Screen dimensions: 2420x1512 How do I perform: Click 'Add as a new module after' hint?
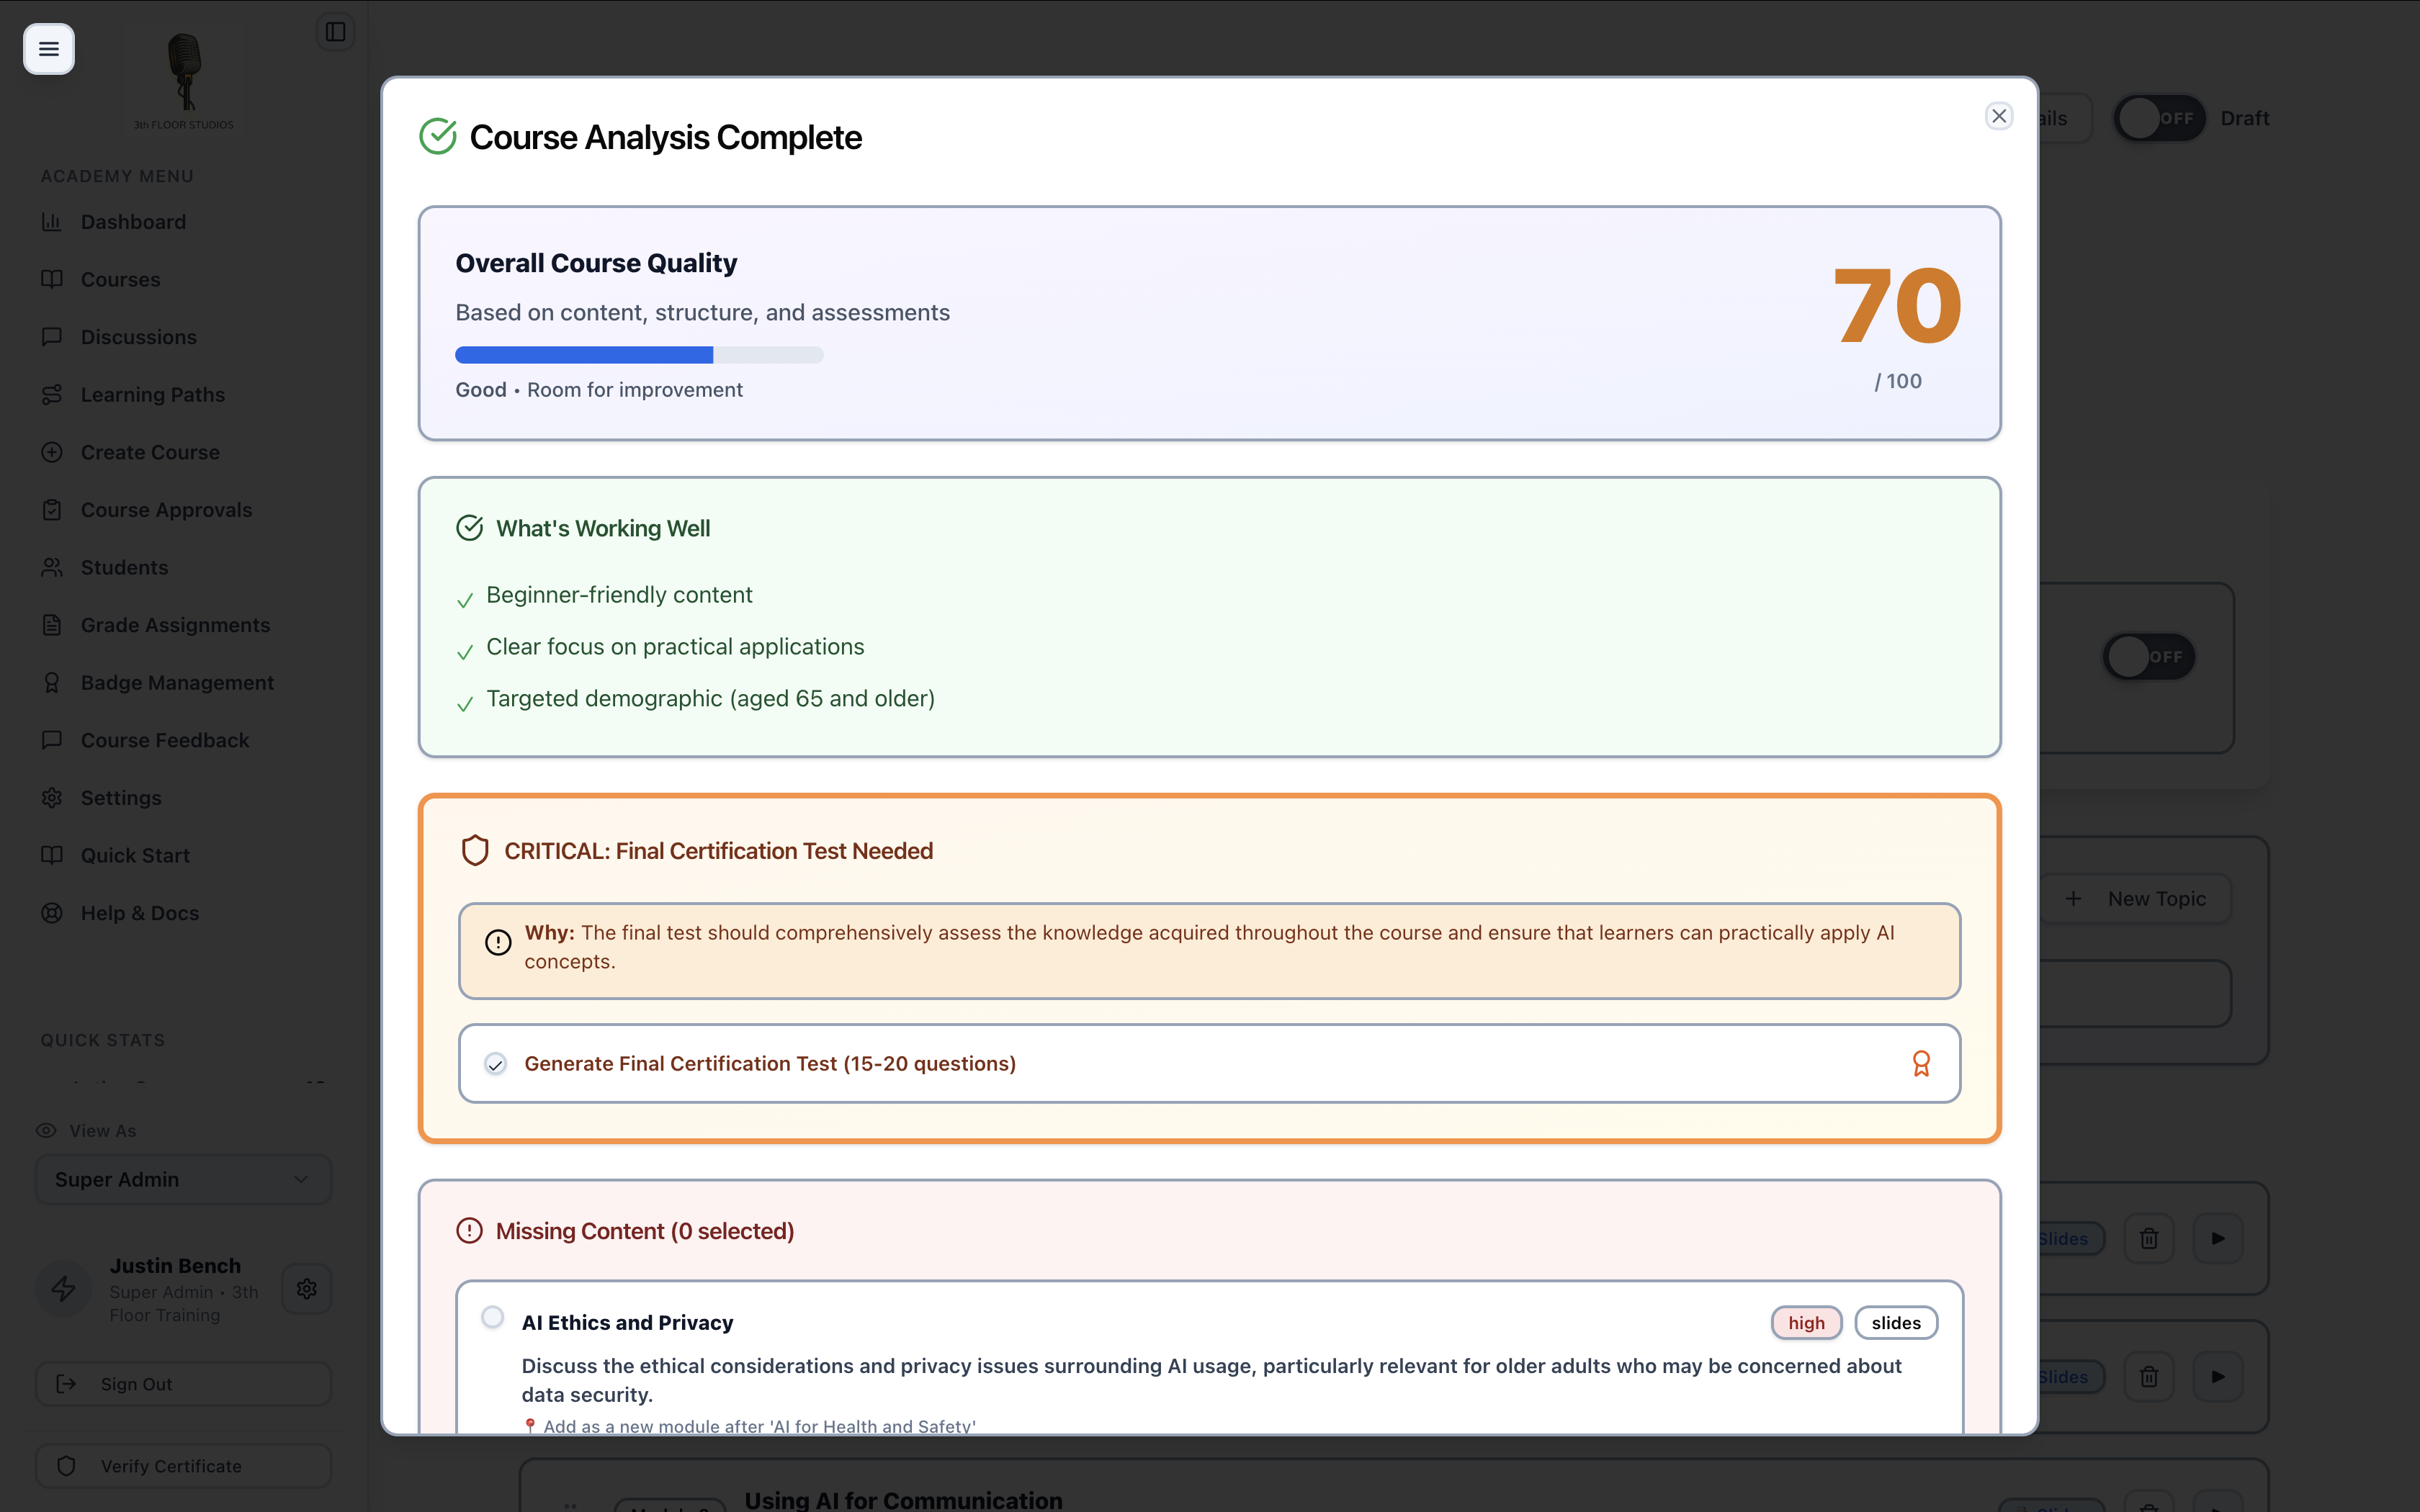coord(750,1426)
